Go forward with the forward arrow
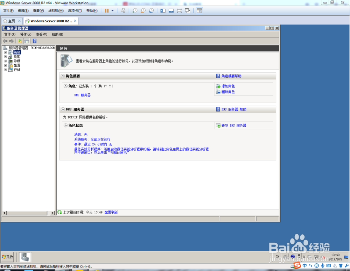350x271 pixels. pos(12,41)
